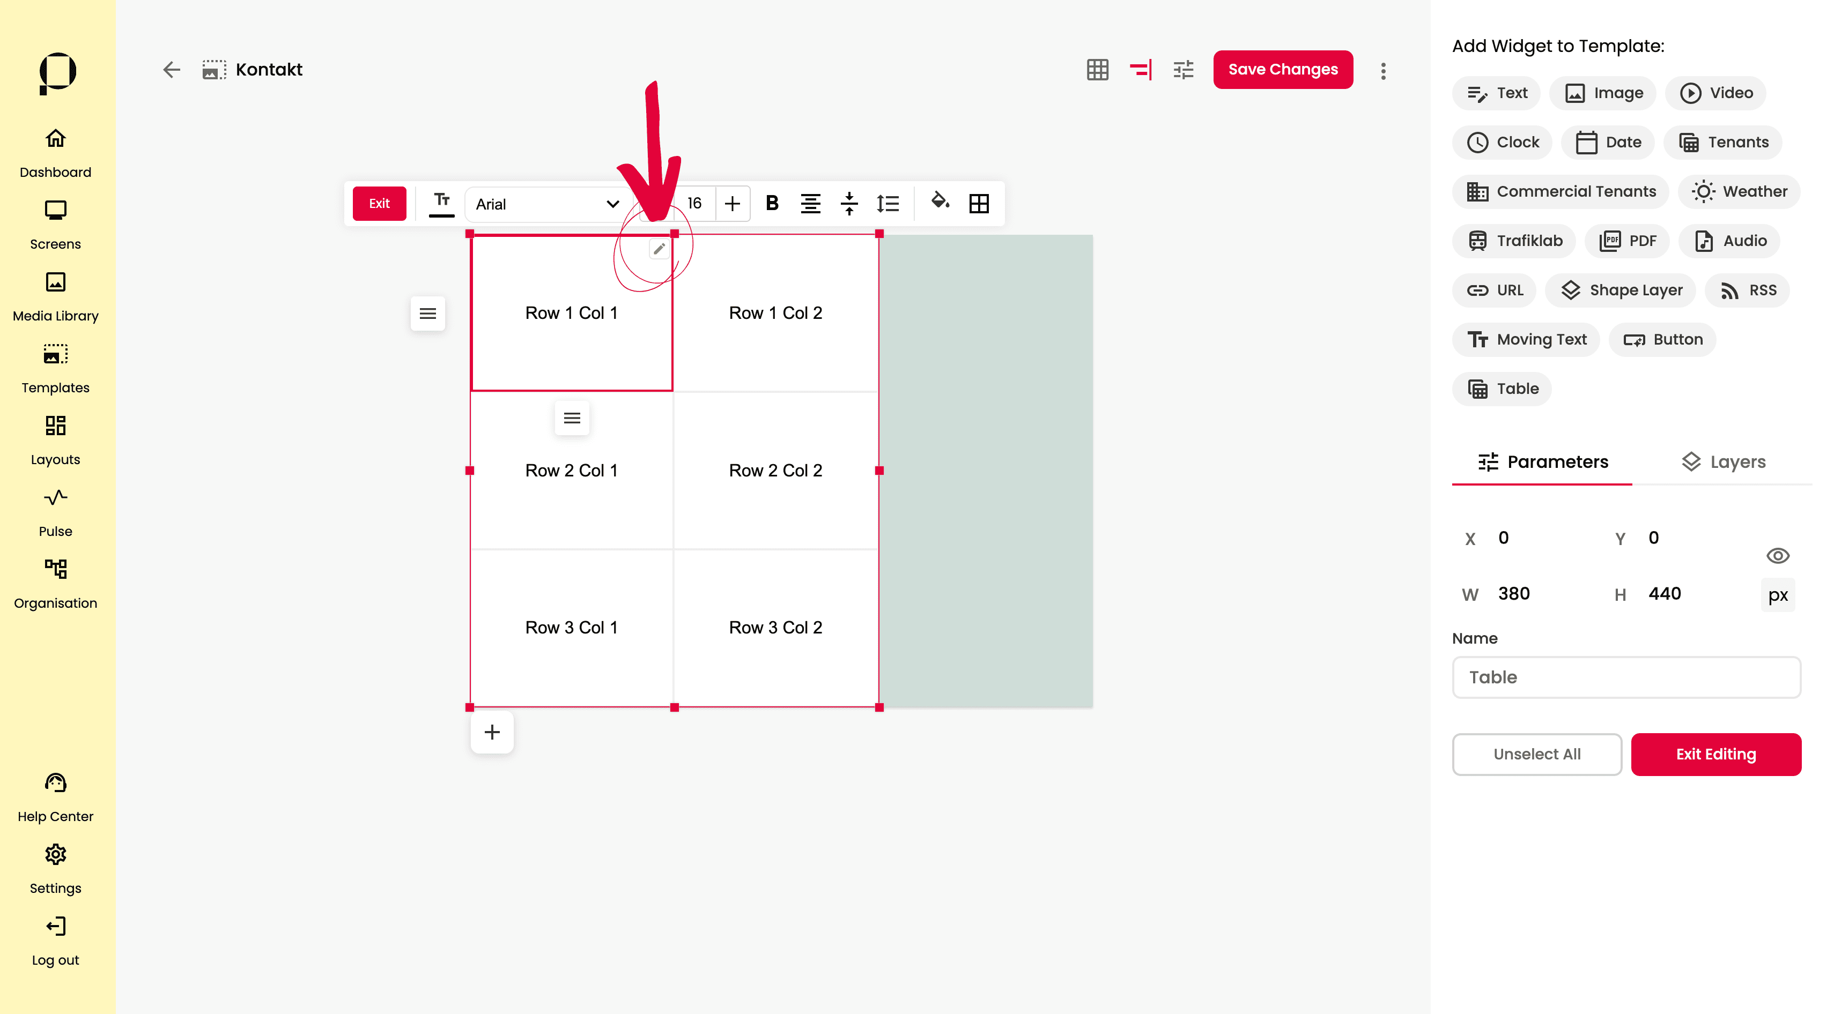Click the line spacing icon
1834x1014 pixels.
(888, 204)
